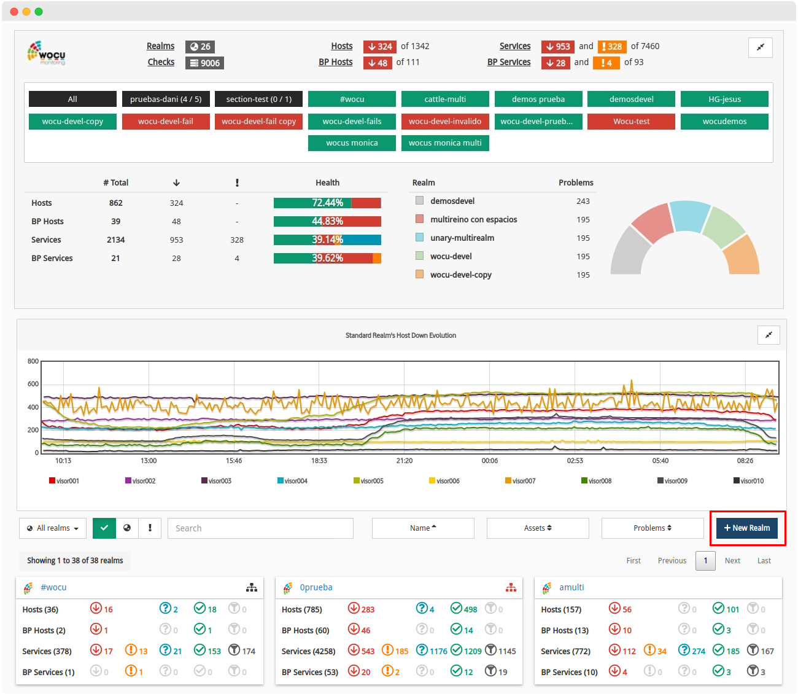
Task: Toggle the exclamation problems filter button
Action: click(150, 528)
